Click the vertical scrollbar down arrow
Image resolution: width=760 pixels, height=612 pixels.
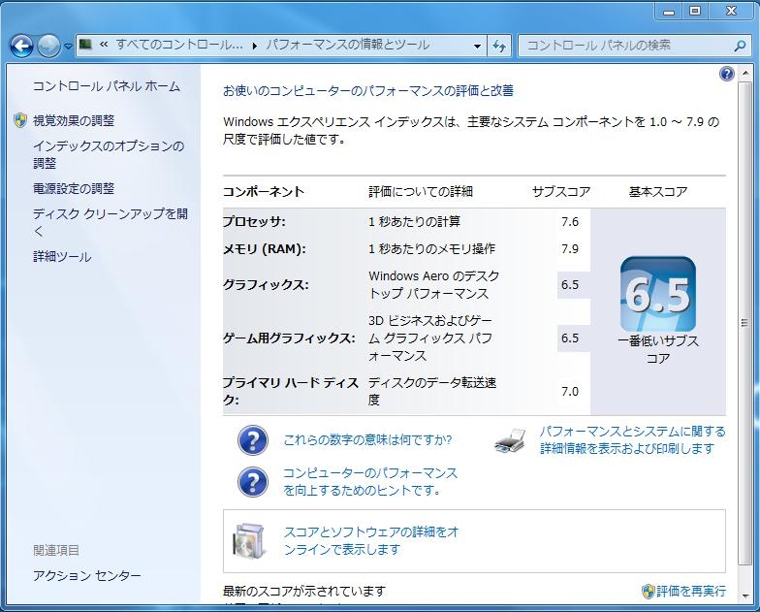click(744, 598)
